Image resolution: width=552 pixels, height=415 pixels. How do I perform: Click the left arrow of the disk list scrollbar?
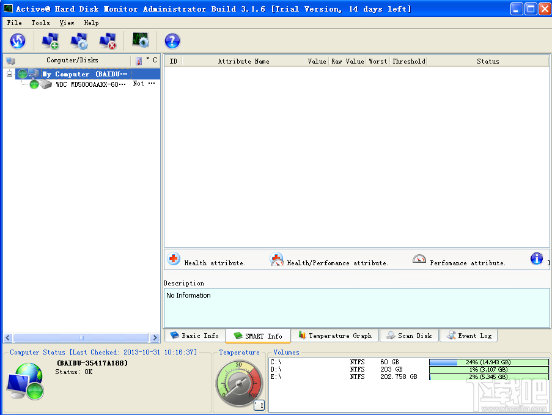[9, 337]
